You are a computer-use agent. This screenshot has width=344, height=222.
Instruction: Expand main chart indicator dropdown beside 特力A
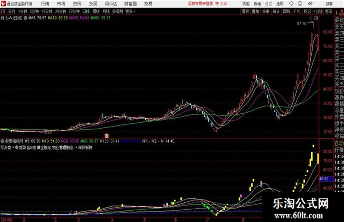[25, 18]
